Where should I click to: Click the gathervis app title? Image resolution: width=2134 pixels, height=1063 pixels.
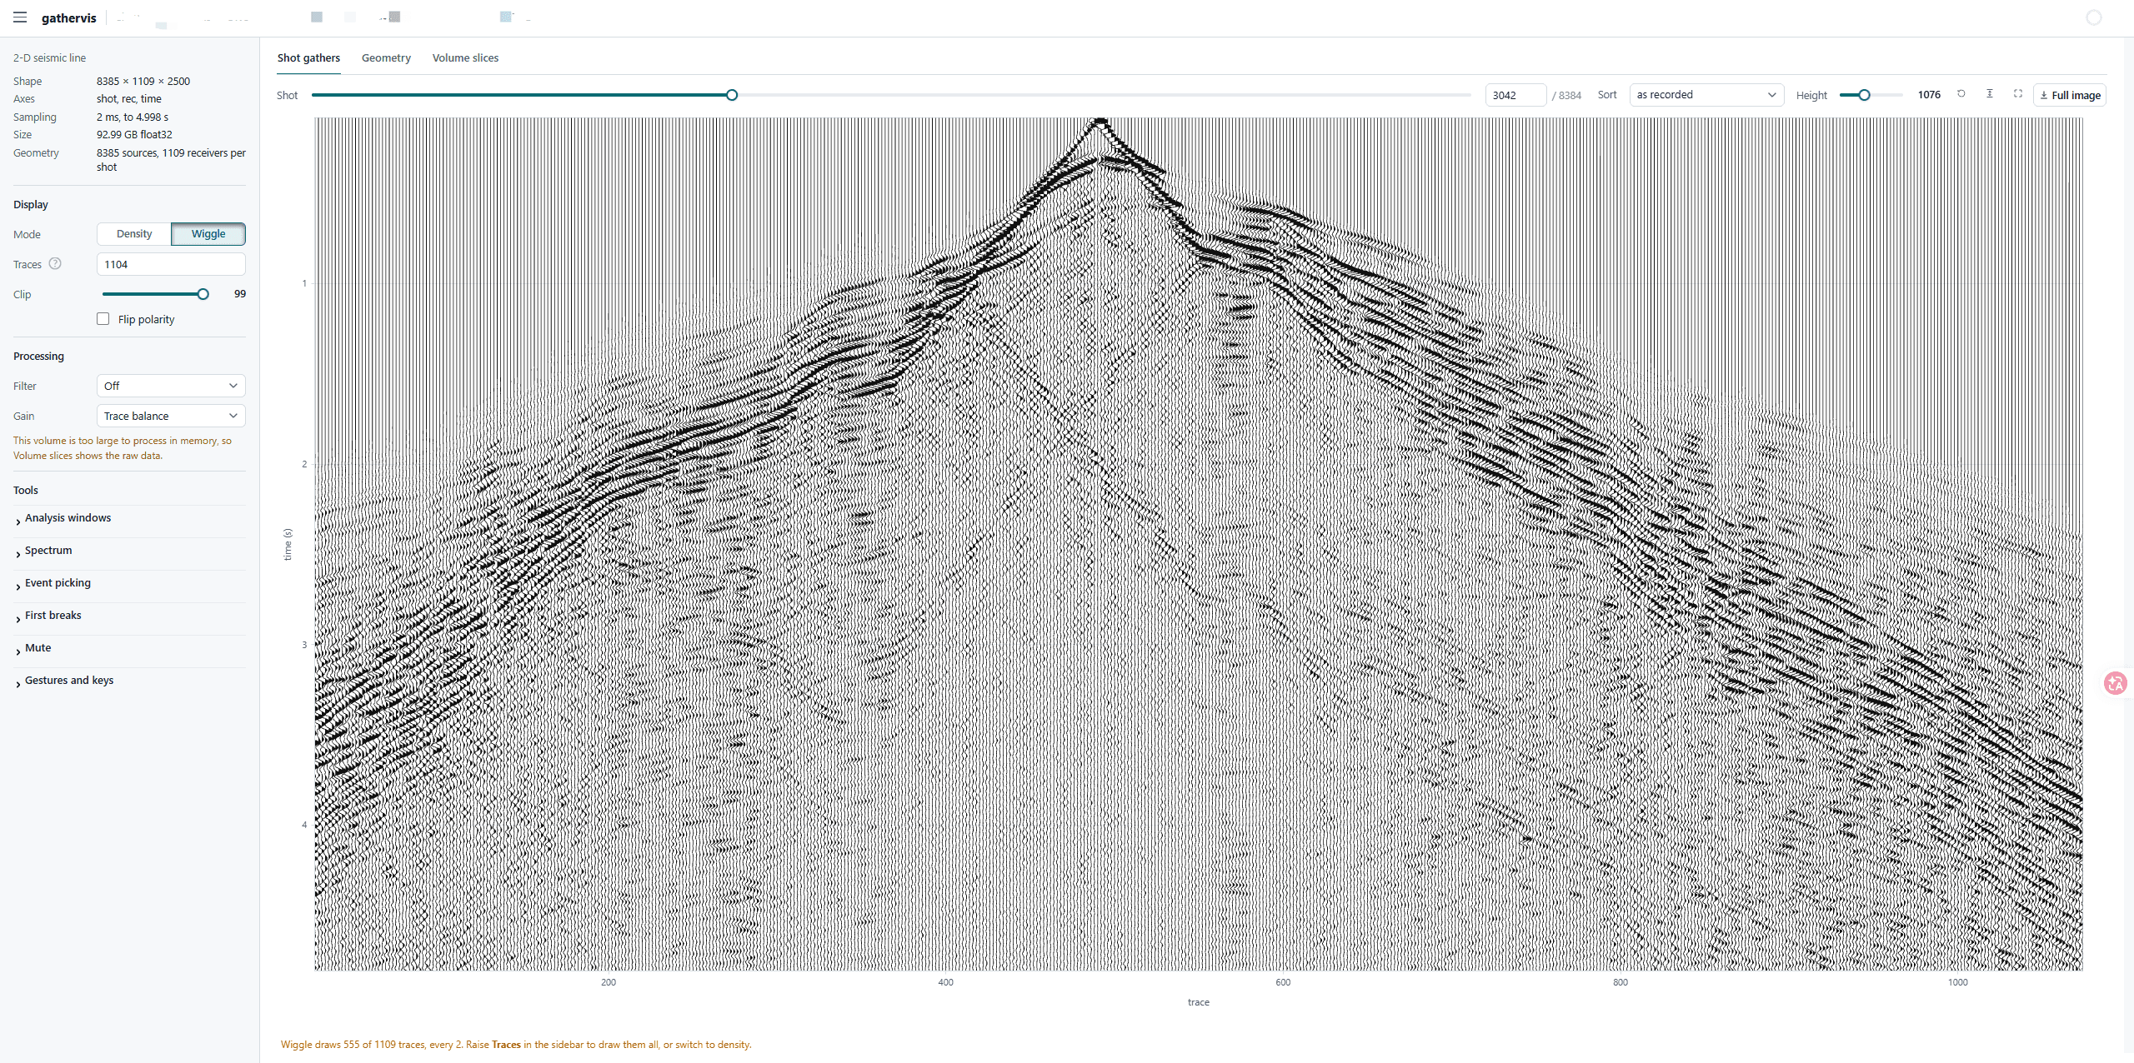(69, 17)
